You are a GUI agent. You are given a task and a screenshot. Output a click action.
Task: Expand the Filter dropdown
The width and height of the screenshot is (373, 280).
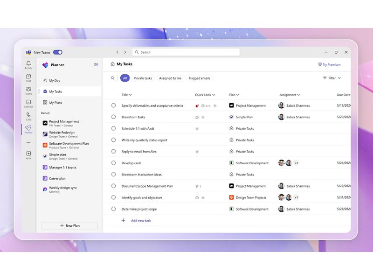(x=332, y=78)
